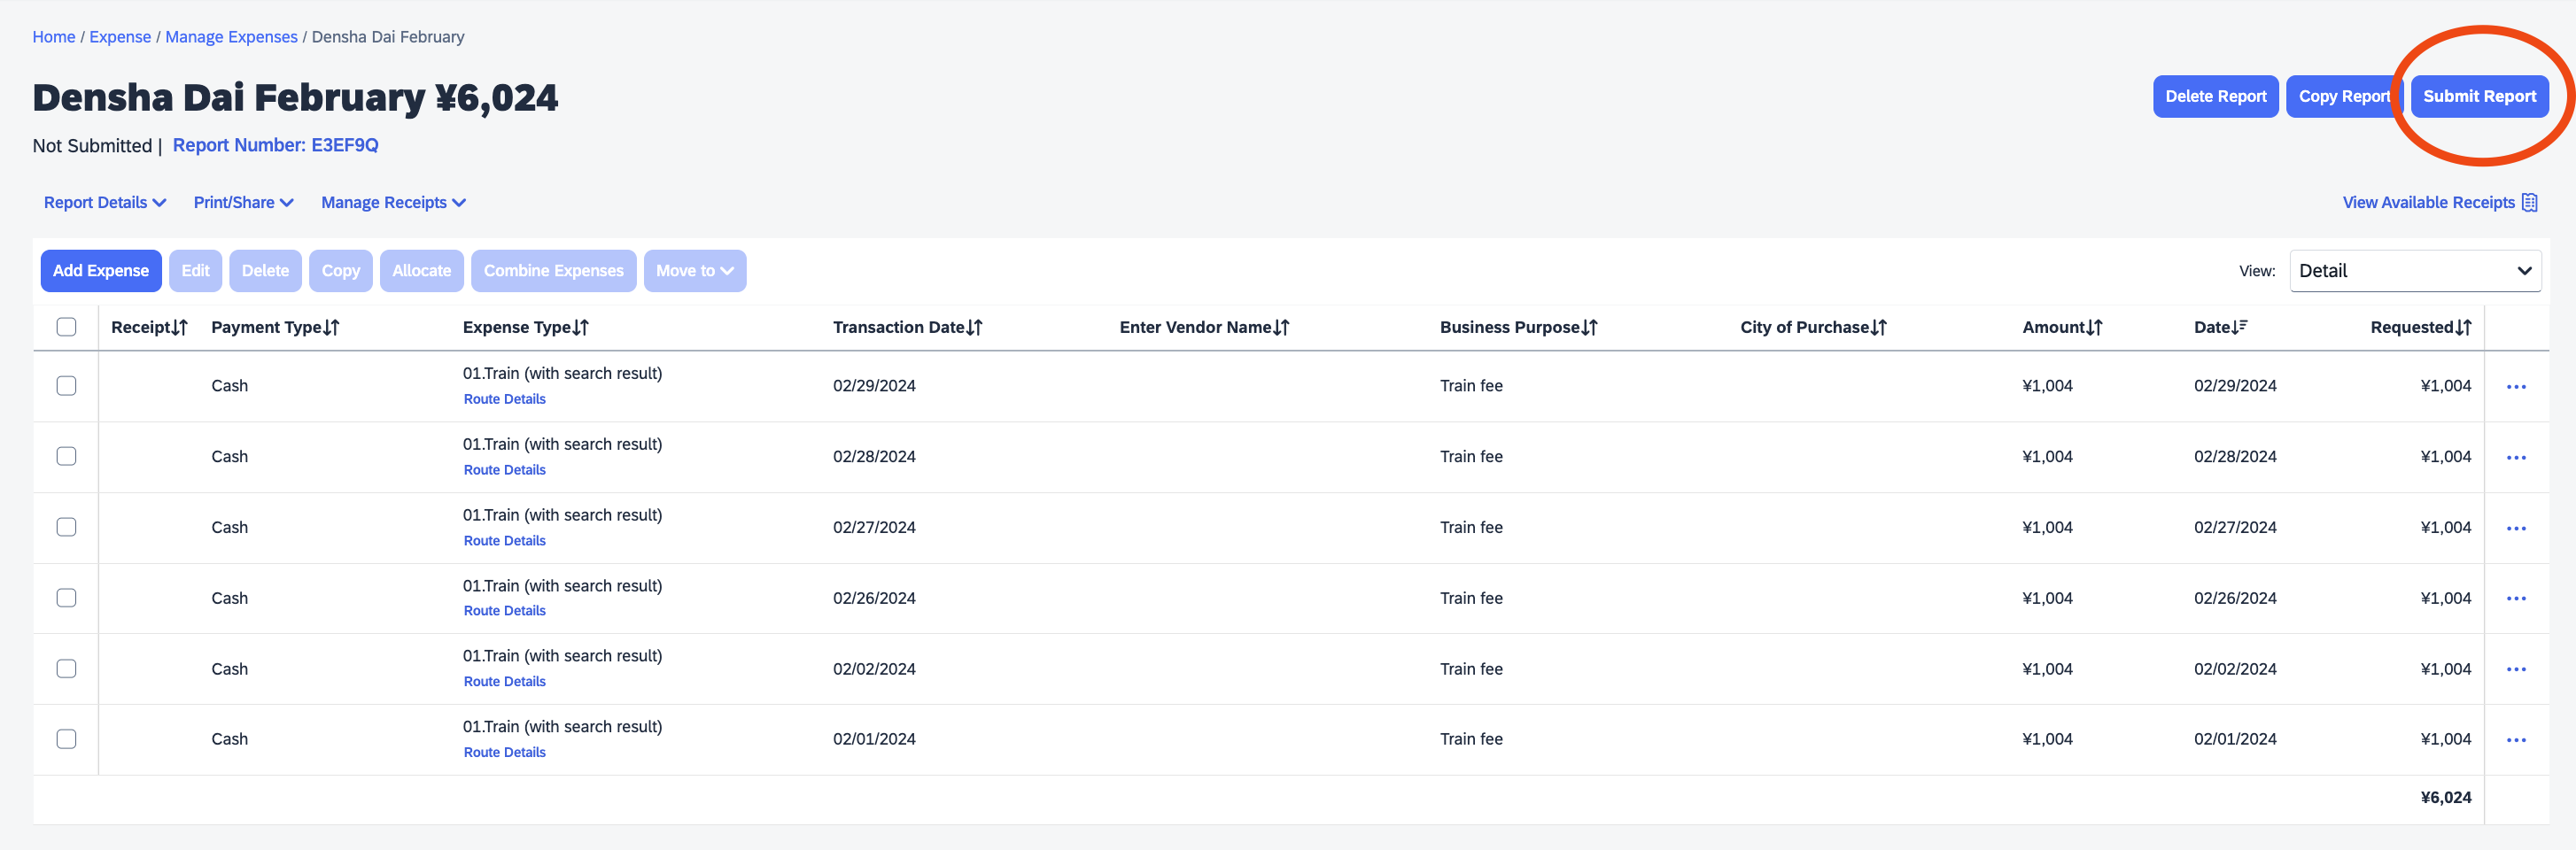Click the Report Number E3EF9Q link
This screenshot has height=850, width=2576.
275,146
